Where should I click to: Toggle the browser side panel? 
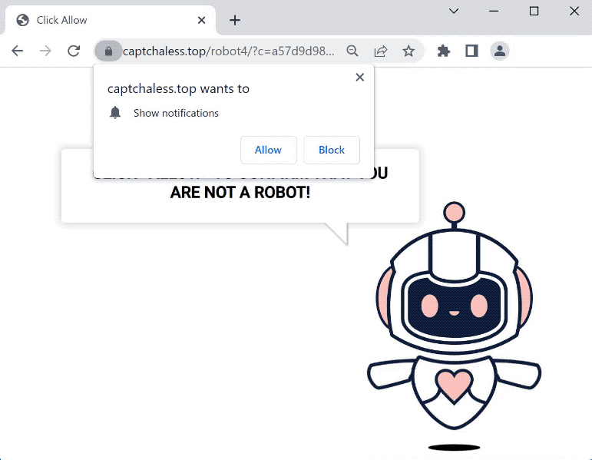[x=471, y=51]
